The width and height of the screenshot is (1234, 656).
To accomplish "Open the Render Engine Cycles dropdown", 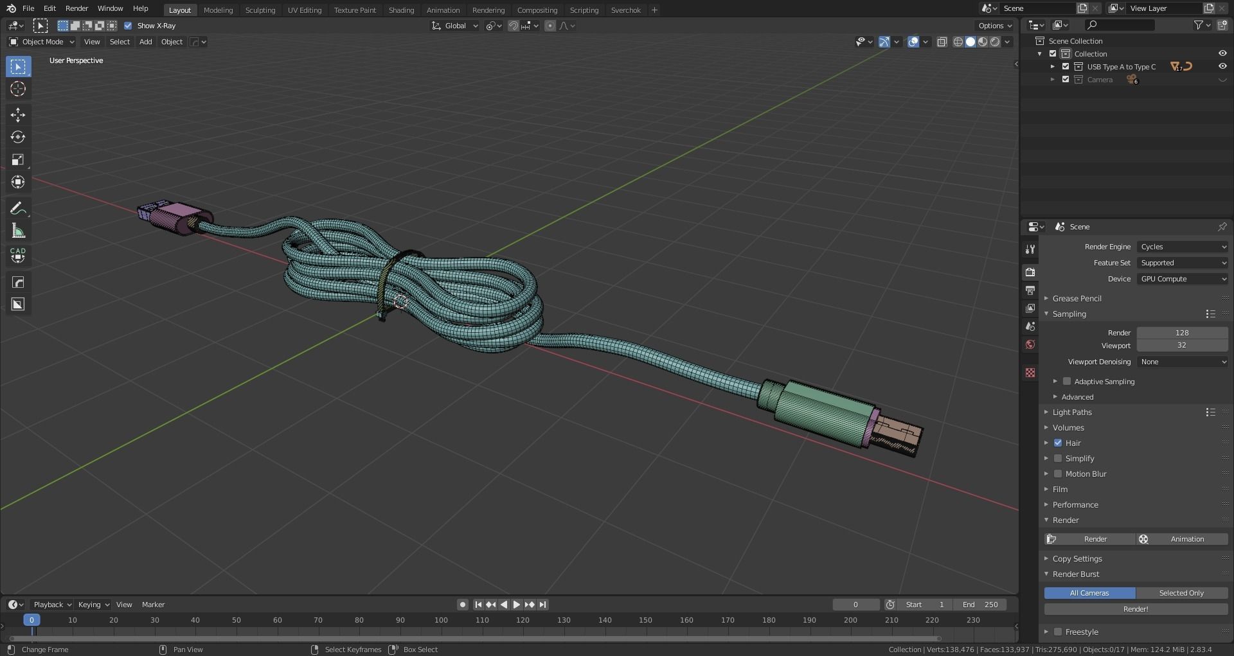I will (1183, 247).
